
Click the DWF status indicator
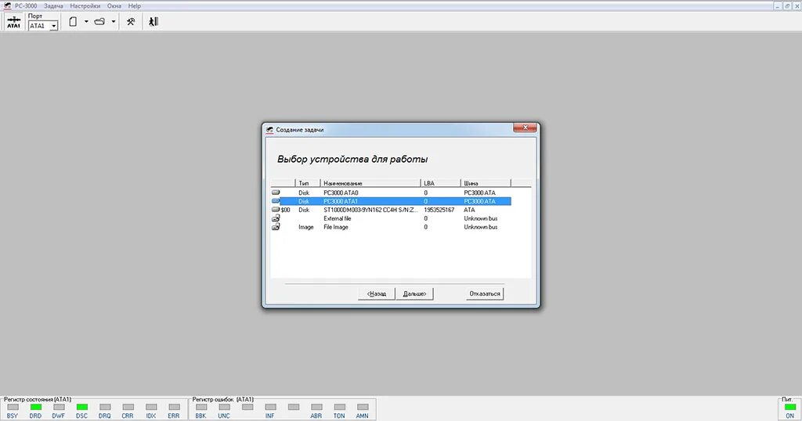coord(59,407)
